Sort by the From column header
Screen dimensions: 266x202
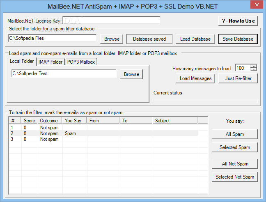pyautogui.click(x=103, y=121)
